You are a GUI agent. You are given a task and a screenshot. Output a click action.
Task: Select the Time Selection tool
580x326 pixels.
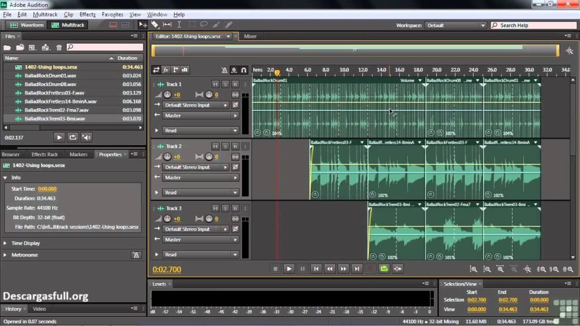179,24
